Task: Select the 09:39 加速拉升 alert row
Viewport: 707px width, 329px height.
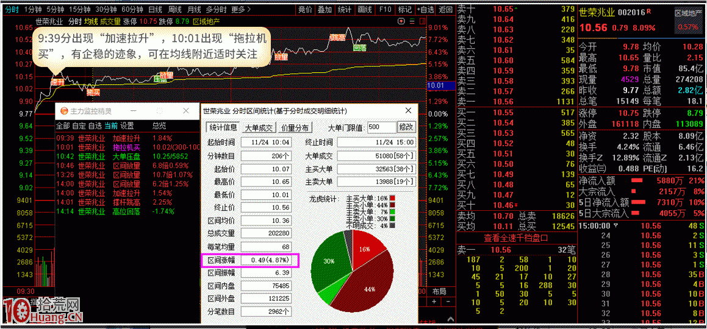Action: click(x=127, y=138)
